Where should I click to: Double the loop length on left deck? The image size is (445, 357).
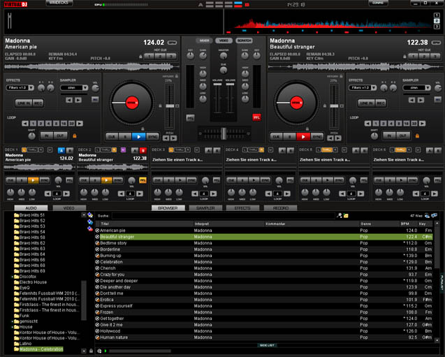click(x=80, y=124)
